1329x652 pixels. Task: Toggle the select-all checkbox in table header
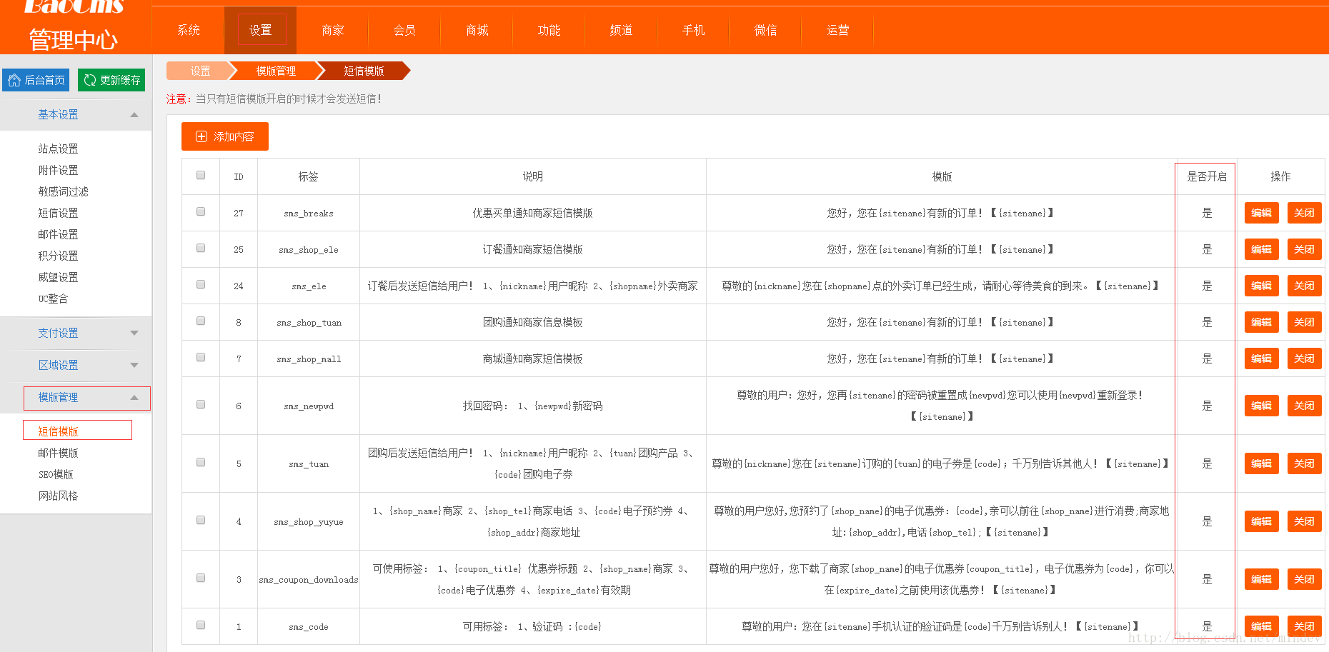coord(201,175)
